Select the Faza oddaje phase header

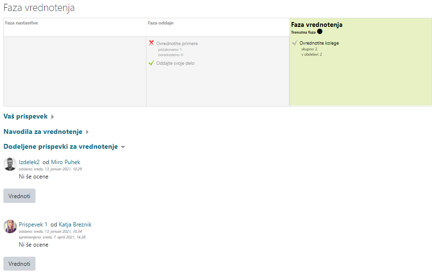click(161, 23)
